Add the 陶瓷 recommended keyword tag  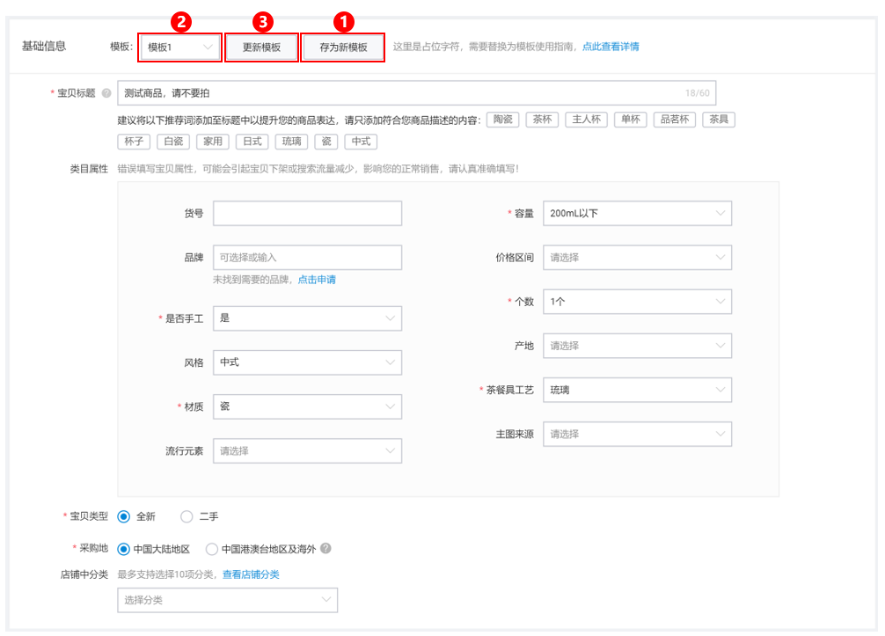[x=501, y=120]
